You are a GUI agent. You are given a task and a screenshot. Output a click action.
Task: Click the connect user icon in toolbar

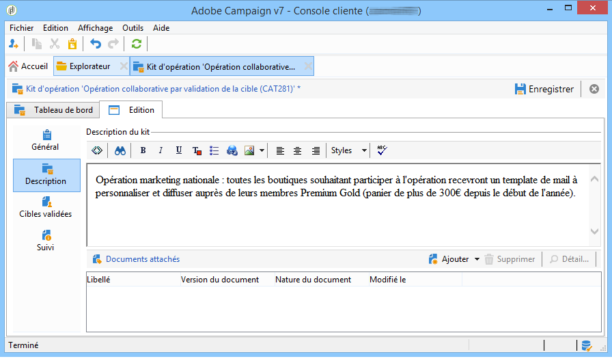pos(13,44)
